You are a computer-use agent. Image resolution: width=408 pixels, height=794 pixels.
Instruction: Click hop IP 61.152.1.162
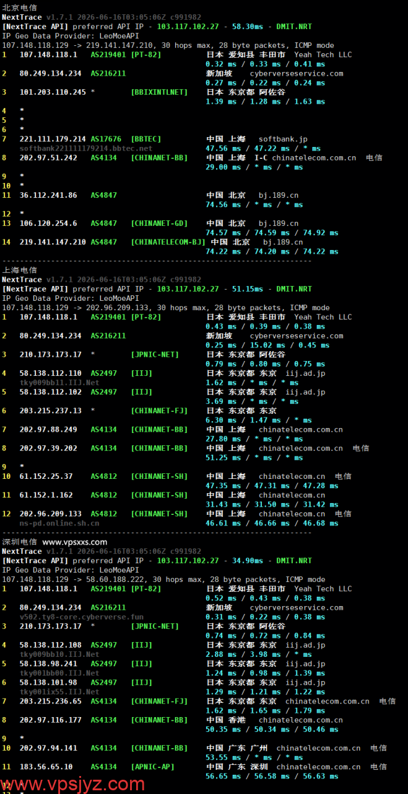pyautogui.click(x=46, y=495)
